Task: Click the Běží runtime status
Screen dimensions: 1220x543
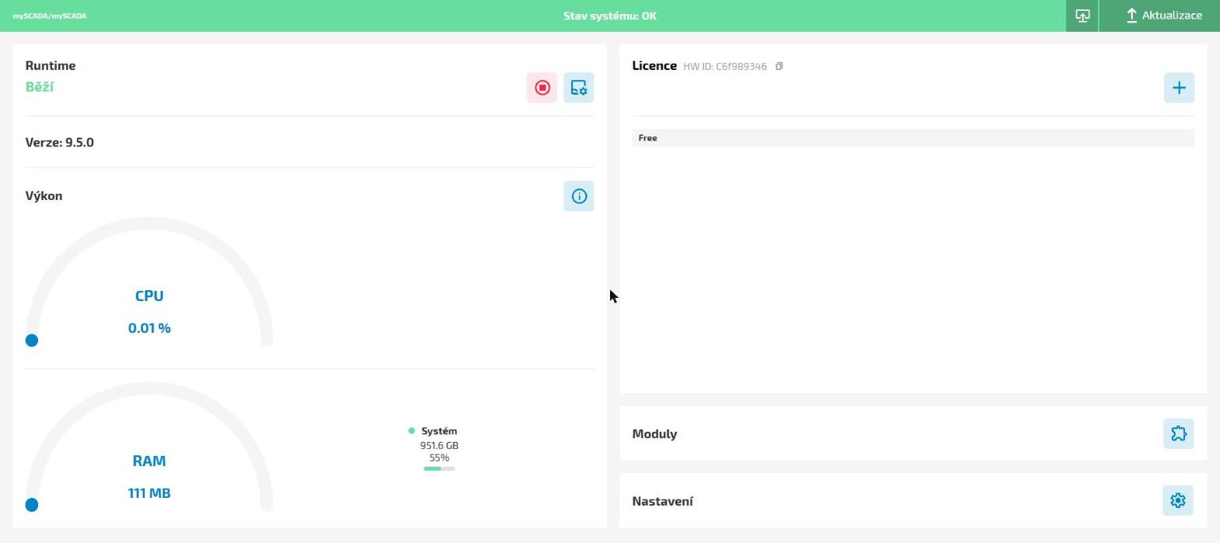Action: point(40,86)
